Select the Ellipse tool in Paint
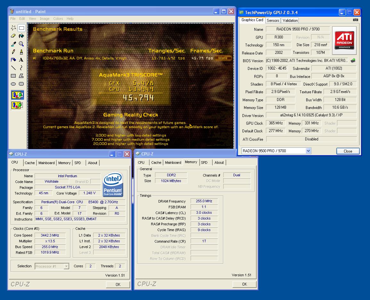Viewport: 370px width, 300px height. tap(13, 84)
